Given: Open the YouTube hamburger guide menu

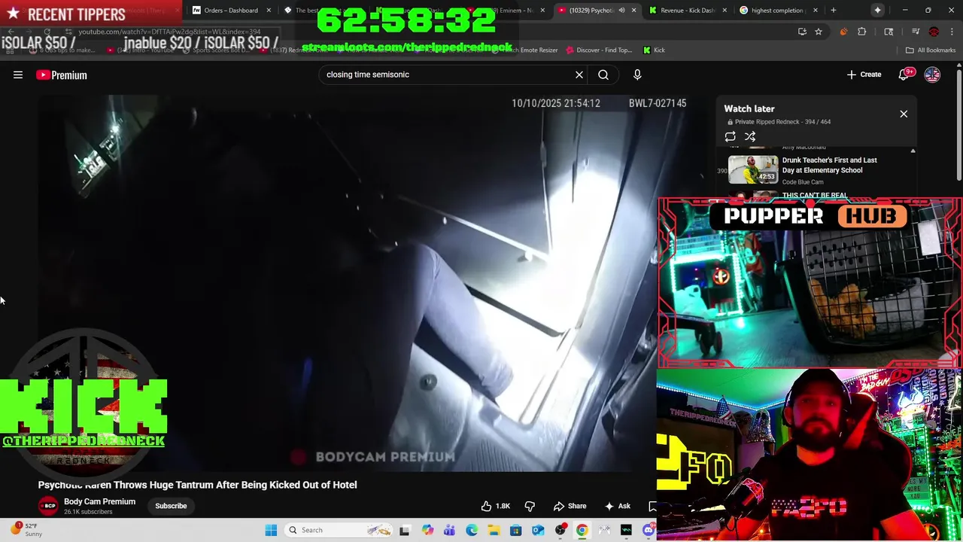Looking at the screenshot, I should click(x=18, y=75).
